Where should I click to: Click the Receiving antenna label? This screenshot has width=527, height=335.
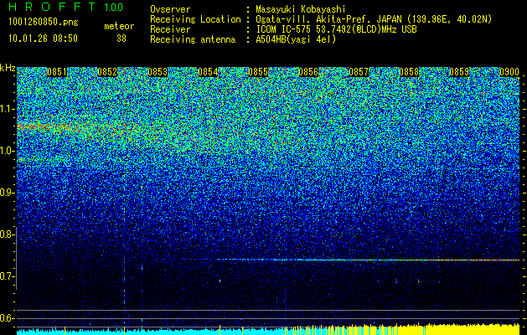coord(193,39)
